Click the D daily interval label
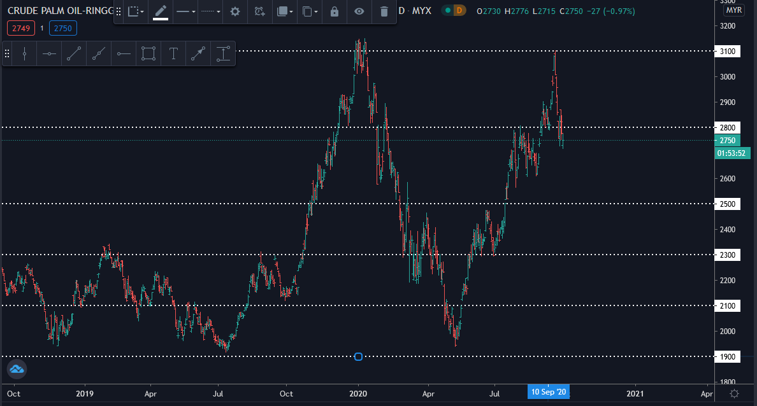 coord(400,11)
